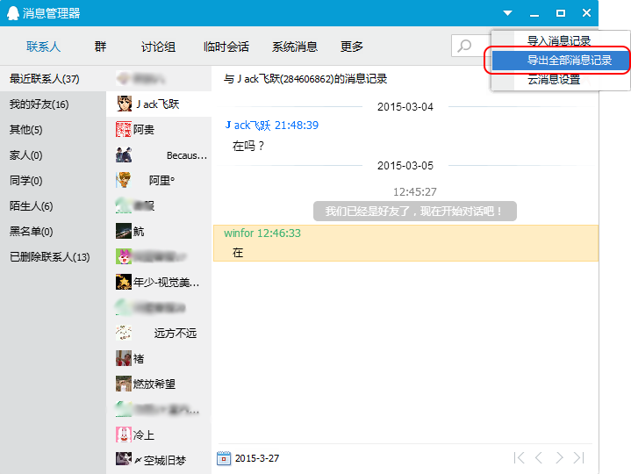Go to next page of records

point(559,458)
